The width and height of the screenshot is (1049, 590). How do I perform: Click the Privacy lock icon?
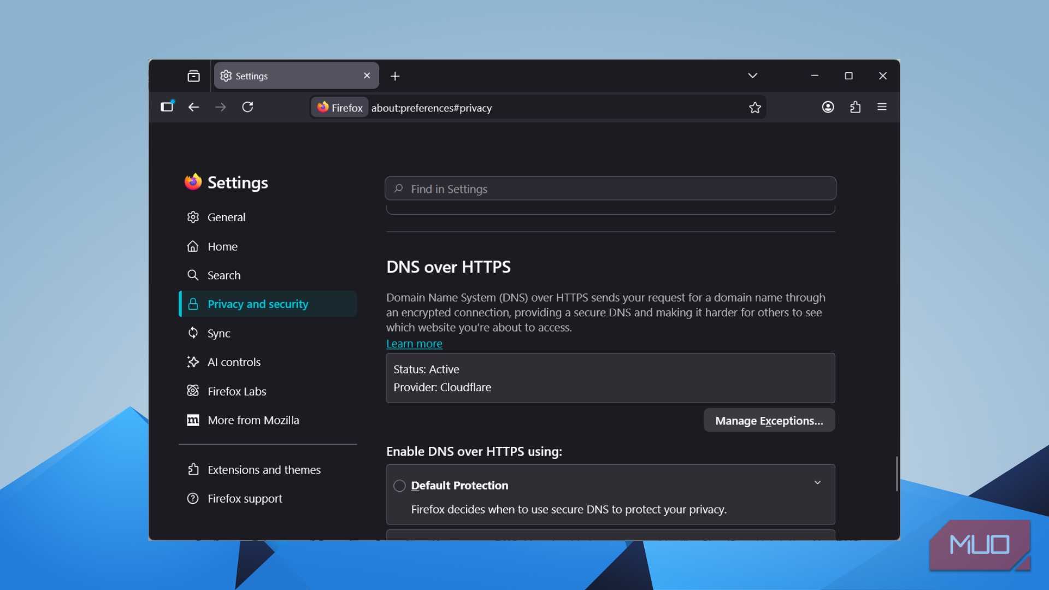click(x=193, y=304)
